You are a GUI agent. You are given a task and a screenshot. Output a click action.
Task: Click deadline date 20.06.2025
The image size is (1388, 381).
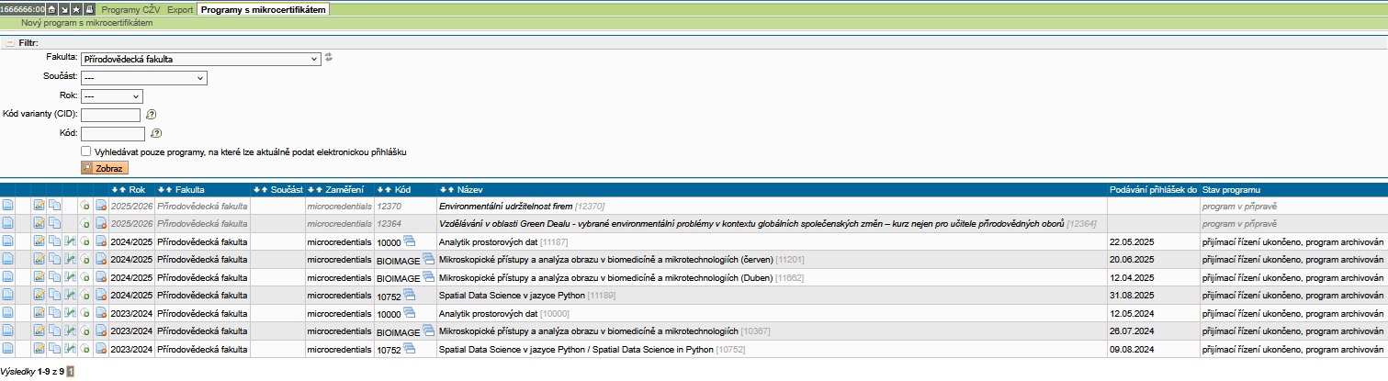(1134, 259)
